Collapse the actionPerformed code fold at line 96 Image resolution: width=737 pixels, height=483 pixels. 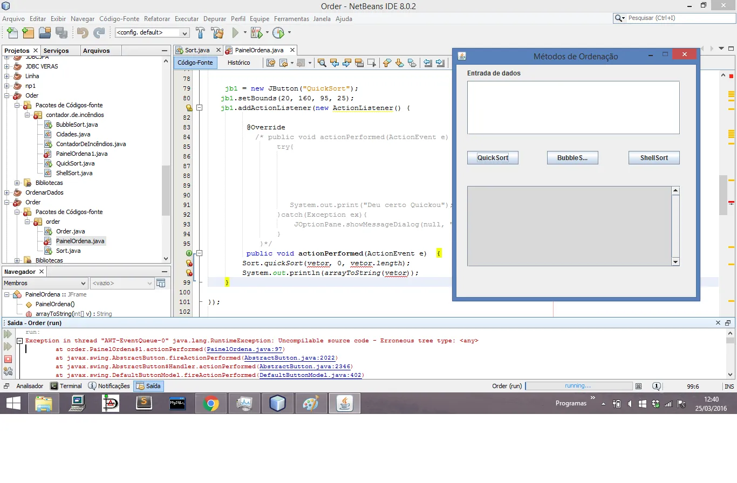[x=199, y=253]
